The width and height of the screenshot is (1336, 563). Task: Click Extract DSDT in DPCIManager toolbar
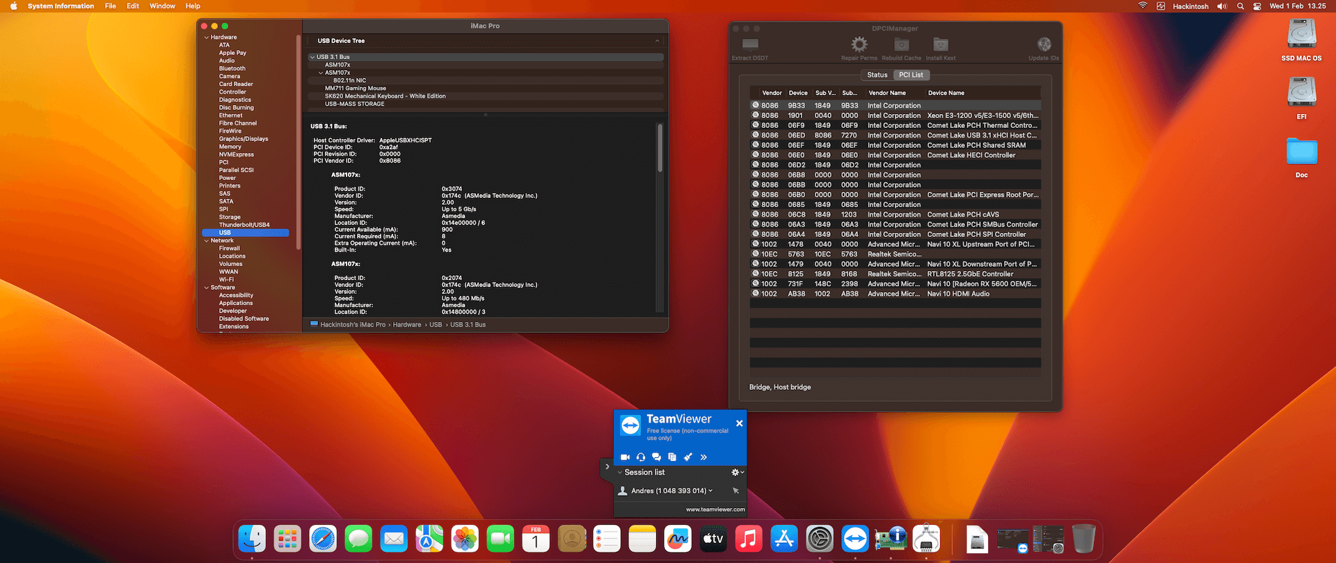pos(749,48)
